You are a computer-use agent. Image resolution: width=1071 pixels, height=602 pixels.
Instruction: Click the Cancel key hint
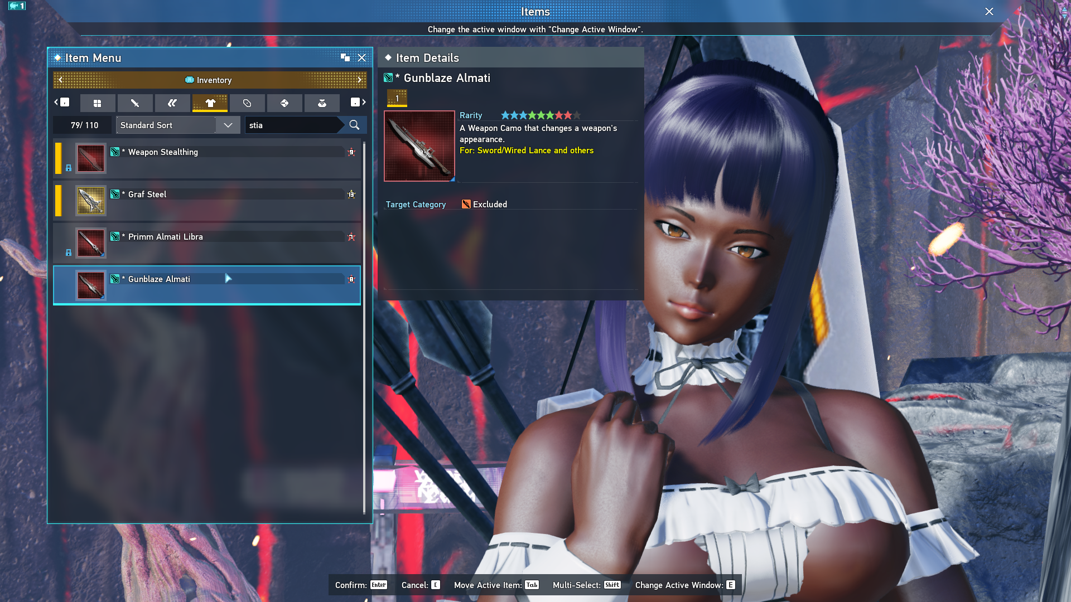436,585
